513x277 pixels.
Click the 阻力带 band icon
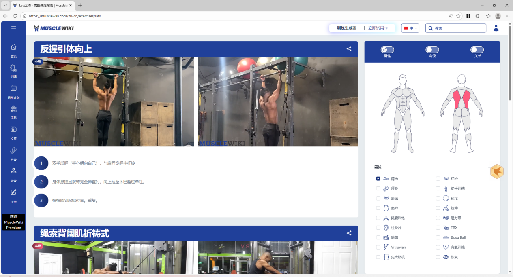pos(446,218)
